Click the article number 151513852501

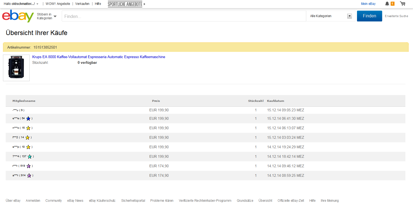click(45, 47)
